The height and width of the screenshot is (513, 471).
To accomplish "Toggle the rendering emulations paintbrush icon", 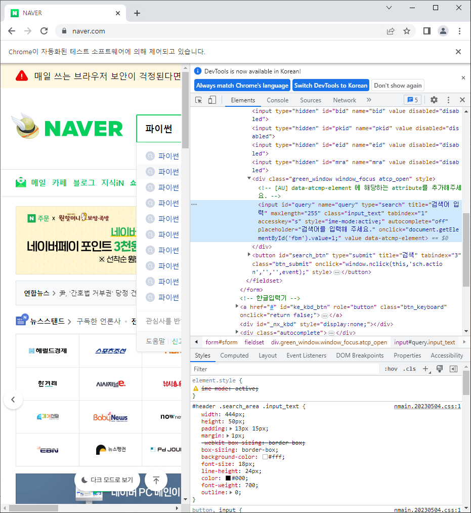I will pyautogui.click(x=440, y=369).
